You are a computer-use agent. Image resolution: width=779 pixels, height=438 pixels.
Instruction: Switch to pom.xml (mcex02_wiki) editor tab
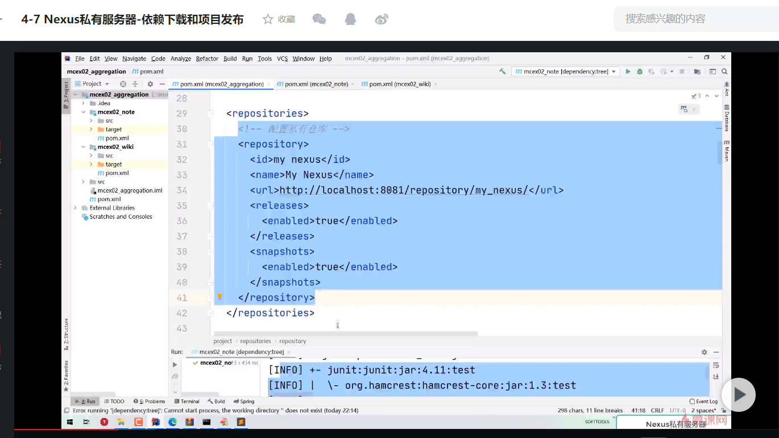[x=399, y=84]
